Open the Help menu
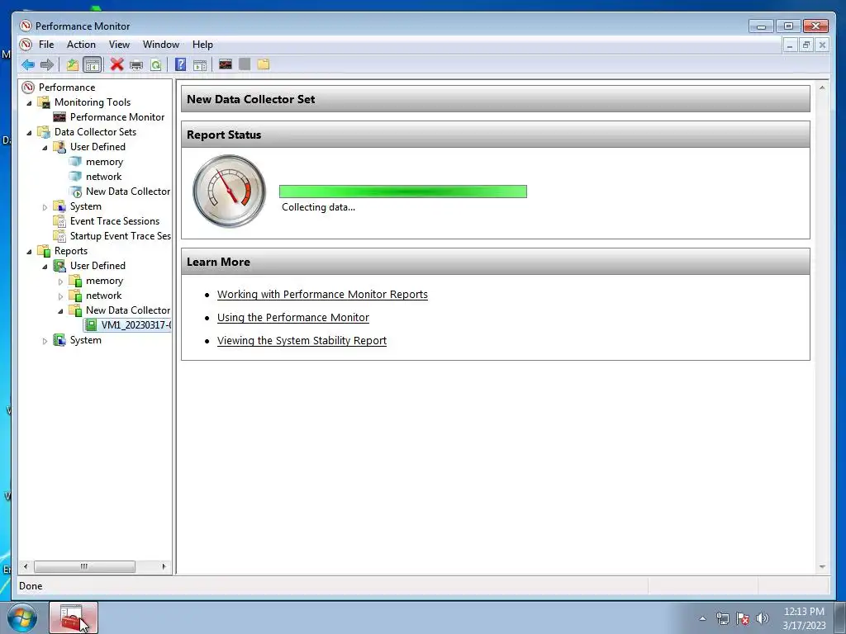The height and width of the screenshot is (634, 846). click(202, 45)
